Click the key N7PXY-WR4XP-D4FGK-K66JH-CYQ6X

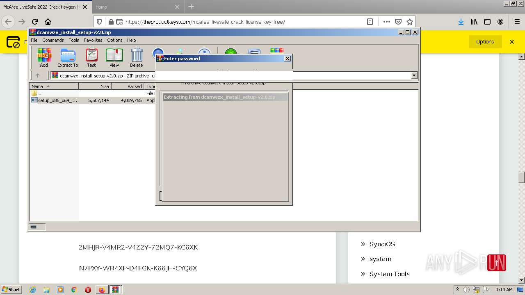tap(138, 268)
